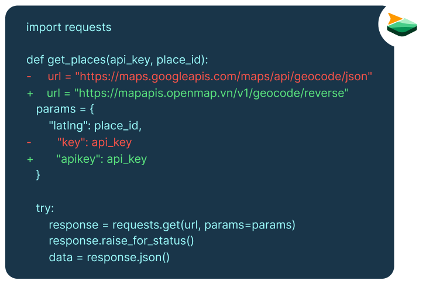Click the try: statement
The width and height of the screenshot is (426, 284).
tap(45, 208)
